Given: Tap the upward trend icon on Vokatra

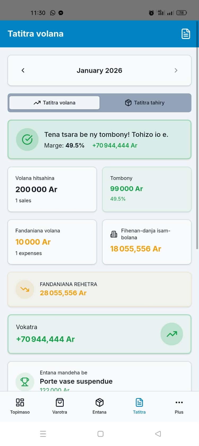Looking at the screenshot, I should [172, 334].
